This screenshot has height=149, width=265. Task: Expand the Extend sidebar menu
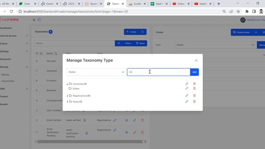tap(14, 43)
